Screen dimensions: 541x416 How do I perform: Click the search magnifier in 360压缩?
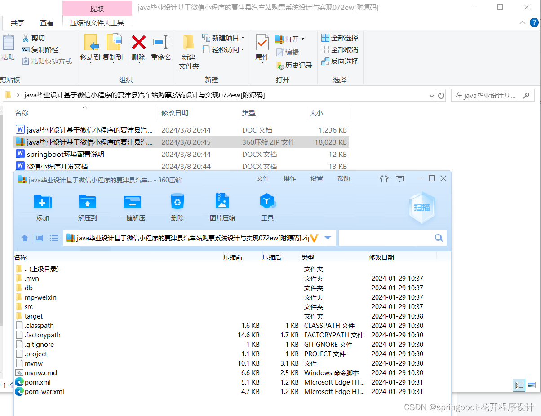point(439,238)
